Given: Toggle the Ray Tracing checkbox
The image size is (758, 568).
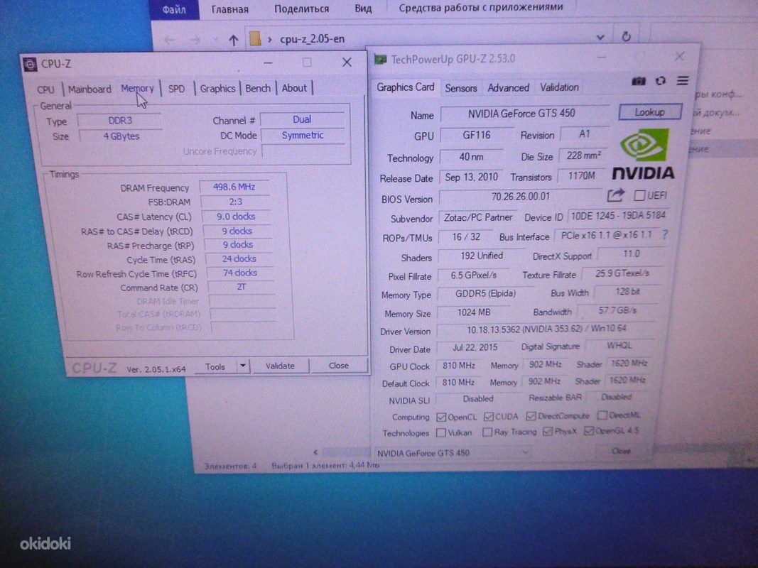Looking at the screenshot, I should 487,432.
